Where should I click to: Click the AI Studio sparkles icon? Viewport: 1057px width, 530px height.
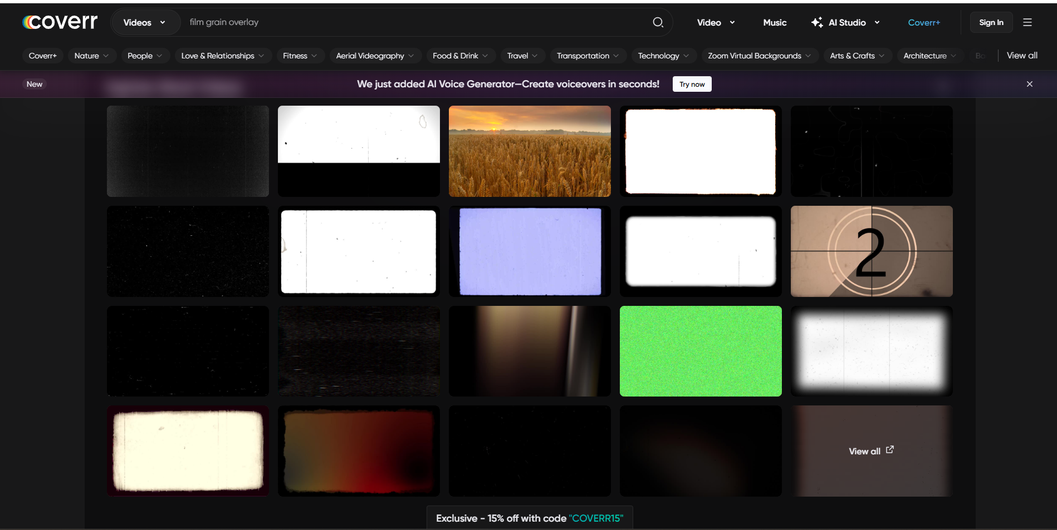(816, 22)
